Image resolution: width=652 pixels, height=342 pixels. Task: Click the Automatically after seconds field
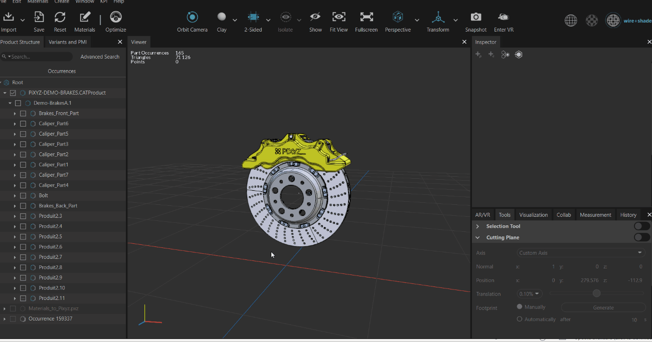634,319
